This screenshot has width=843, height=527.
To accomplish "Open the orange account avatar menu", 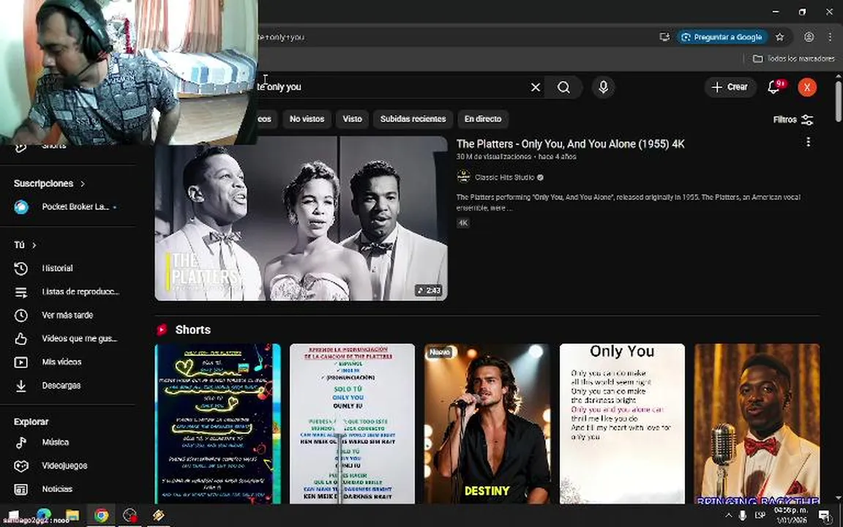I will coord(807,87).
